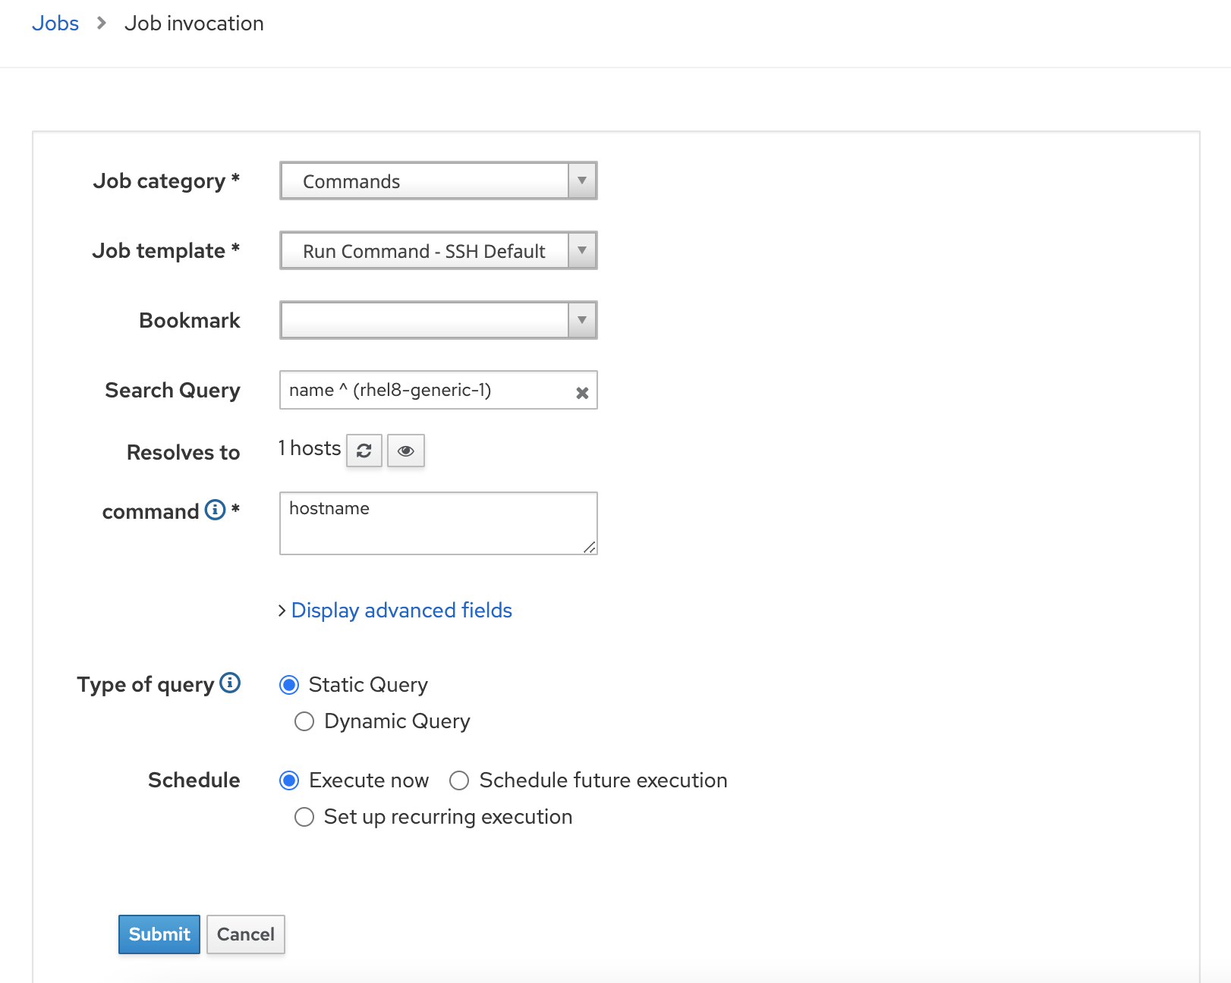The image size is (1231, 983).
Task: Select Dynamic Query radio button
Action: coord(304,721)
